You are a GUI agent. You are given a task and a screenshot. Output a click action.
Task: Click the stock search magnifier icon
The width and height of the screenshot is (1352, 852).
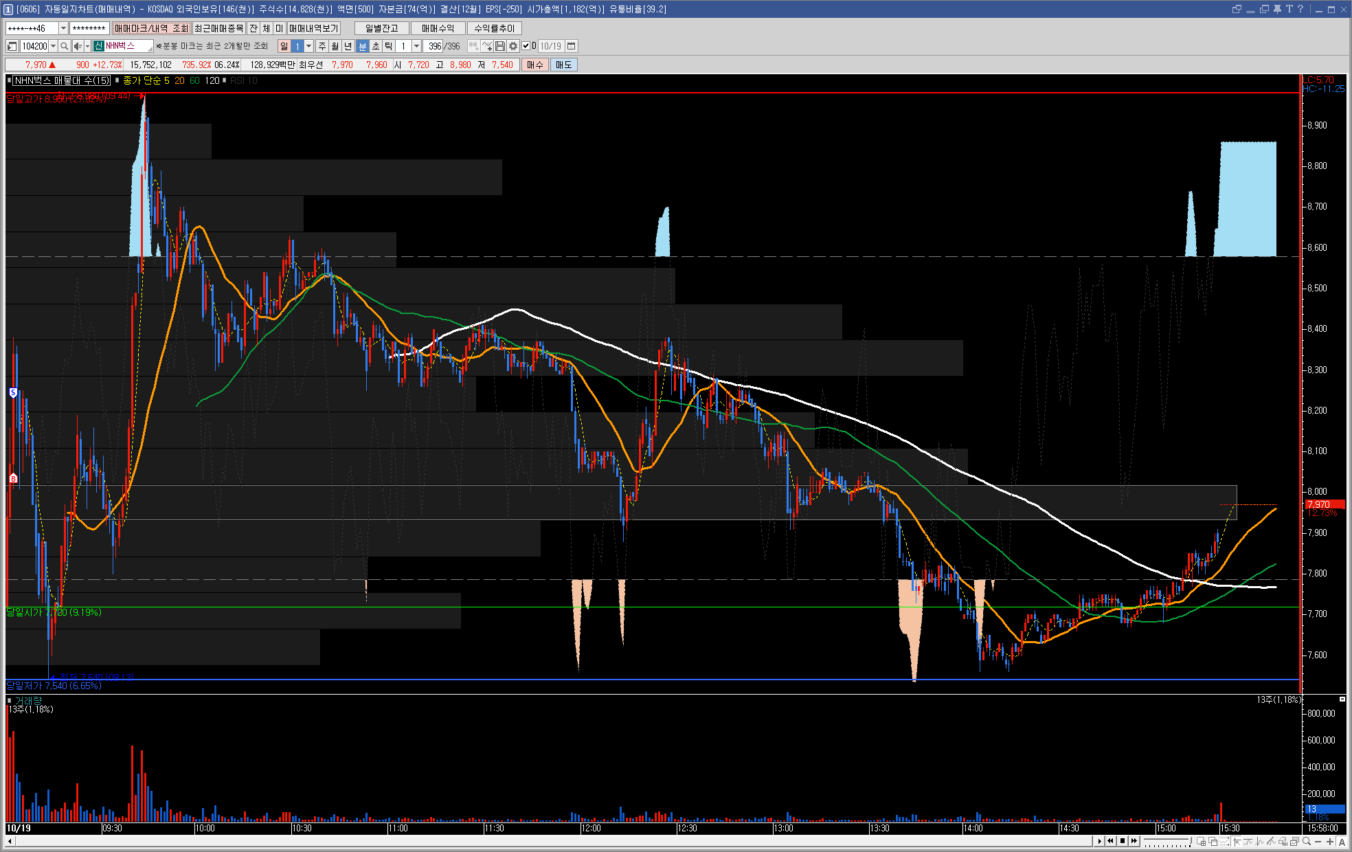64,46
